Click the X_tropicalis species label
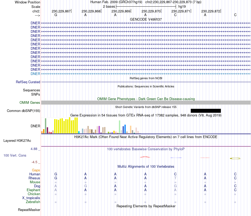Screen dimensions: 251x216 click(31, 198)
